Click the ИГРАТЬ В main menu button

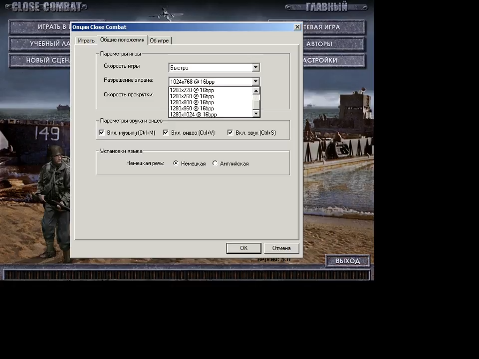pos(40,27)
